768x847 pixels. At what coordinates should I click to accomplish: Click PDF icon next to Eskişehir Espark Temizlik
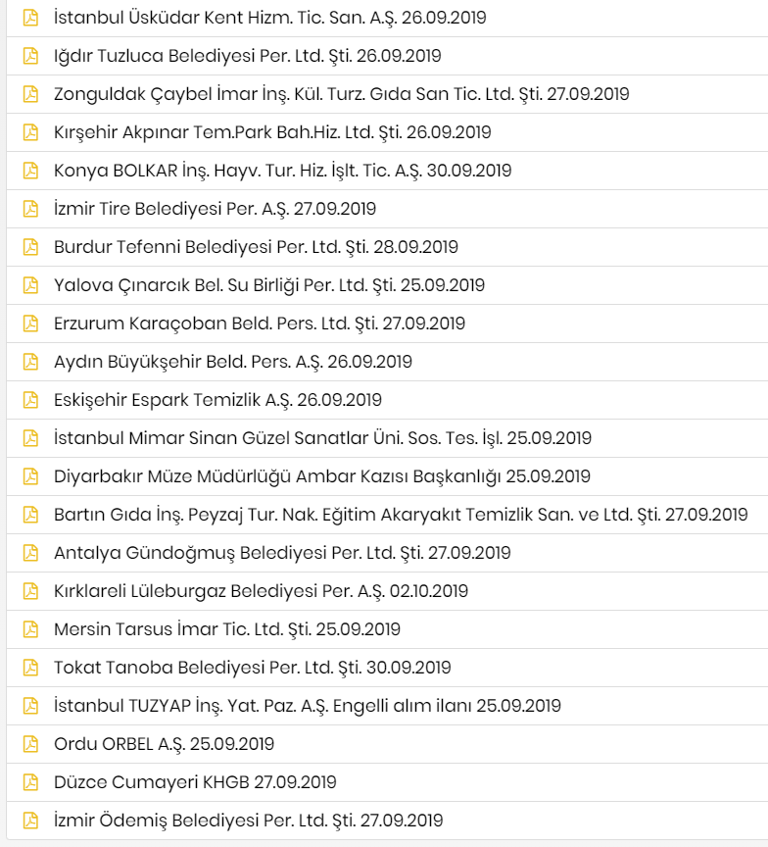click(x=30, y=400)
